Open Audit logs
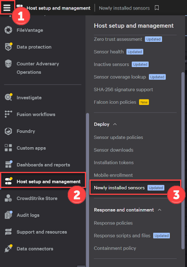Screen dimensions: 187x267 tap(28, 215)
